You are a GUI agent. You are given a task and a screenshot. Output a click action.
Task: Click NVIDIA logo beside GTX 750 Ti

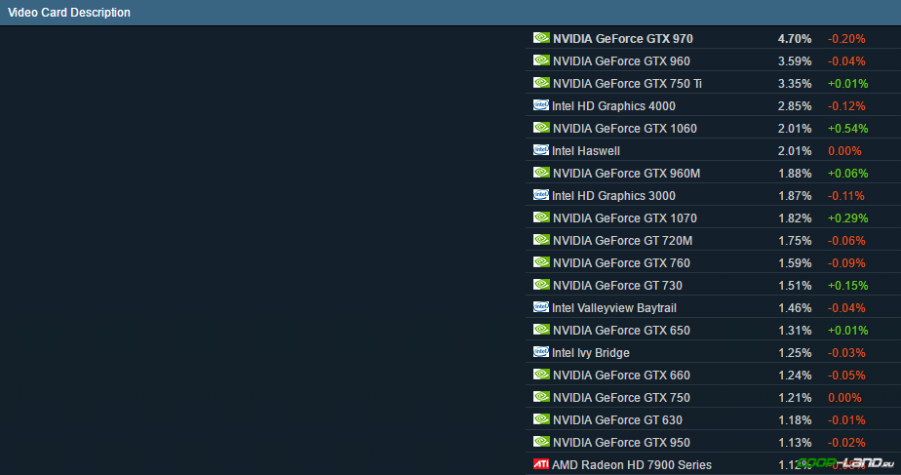[541, 83]
